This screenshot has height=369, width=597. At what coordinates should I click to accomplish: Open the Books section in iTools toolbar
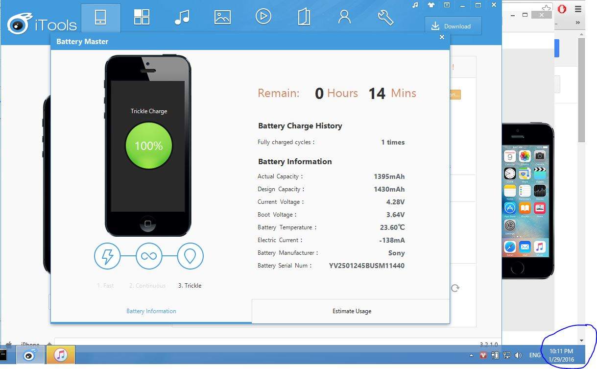click(x=304, y=17)
